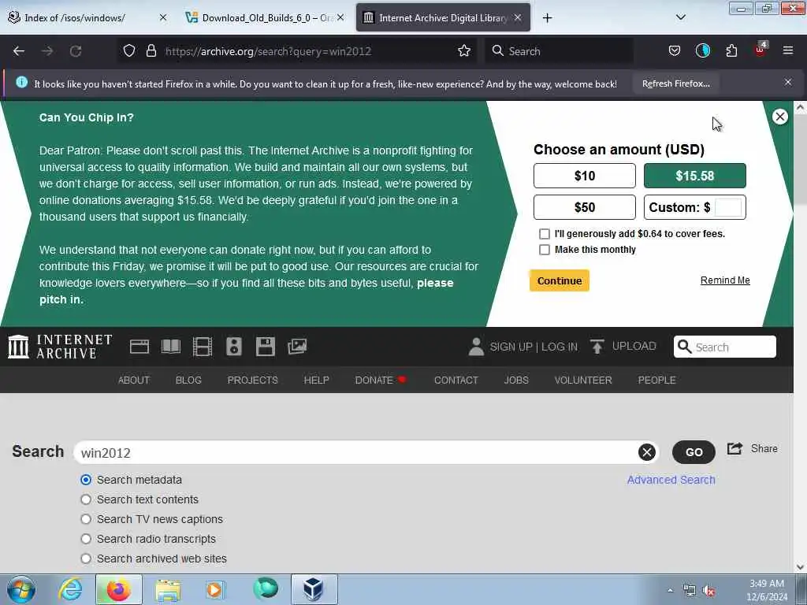Close the donation banner
The image size is (807, 605).
[x=779, y=117]
